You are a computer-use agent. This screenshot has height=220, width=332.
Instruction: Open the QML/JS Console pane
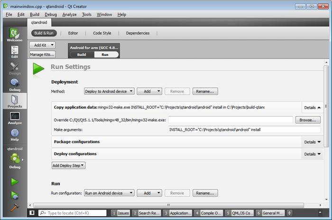239,213
